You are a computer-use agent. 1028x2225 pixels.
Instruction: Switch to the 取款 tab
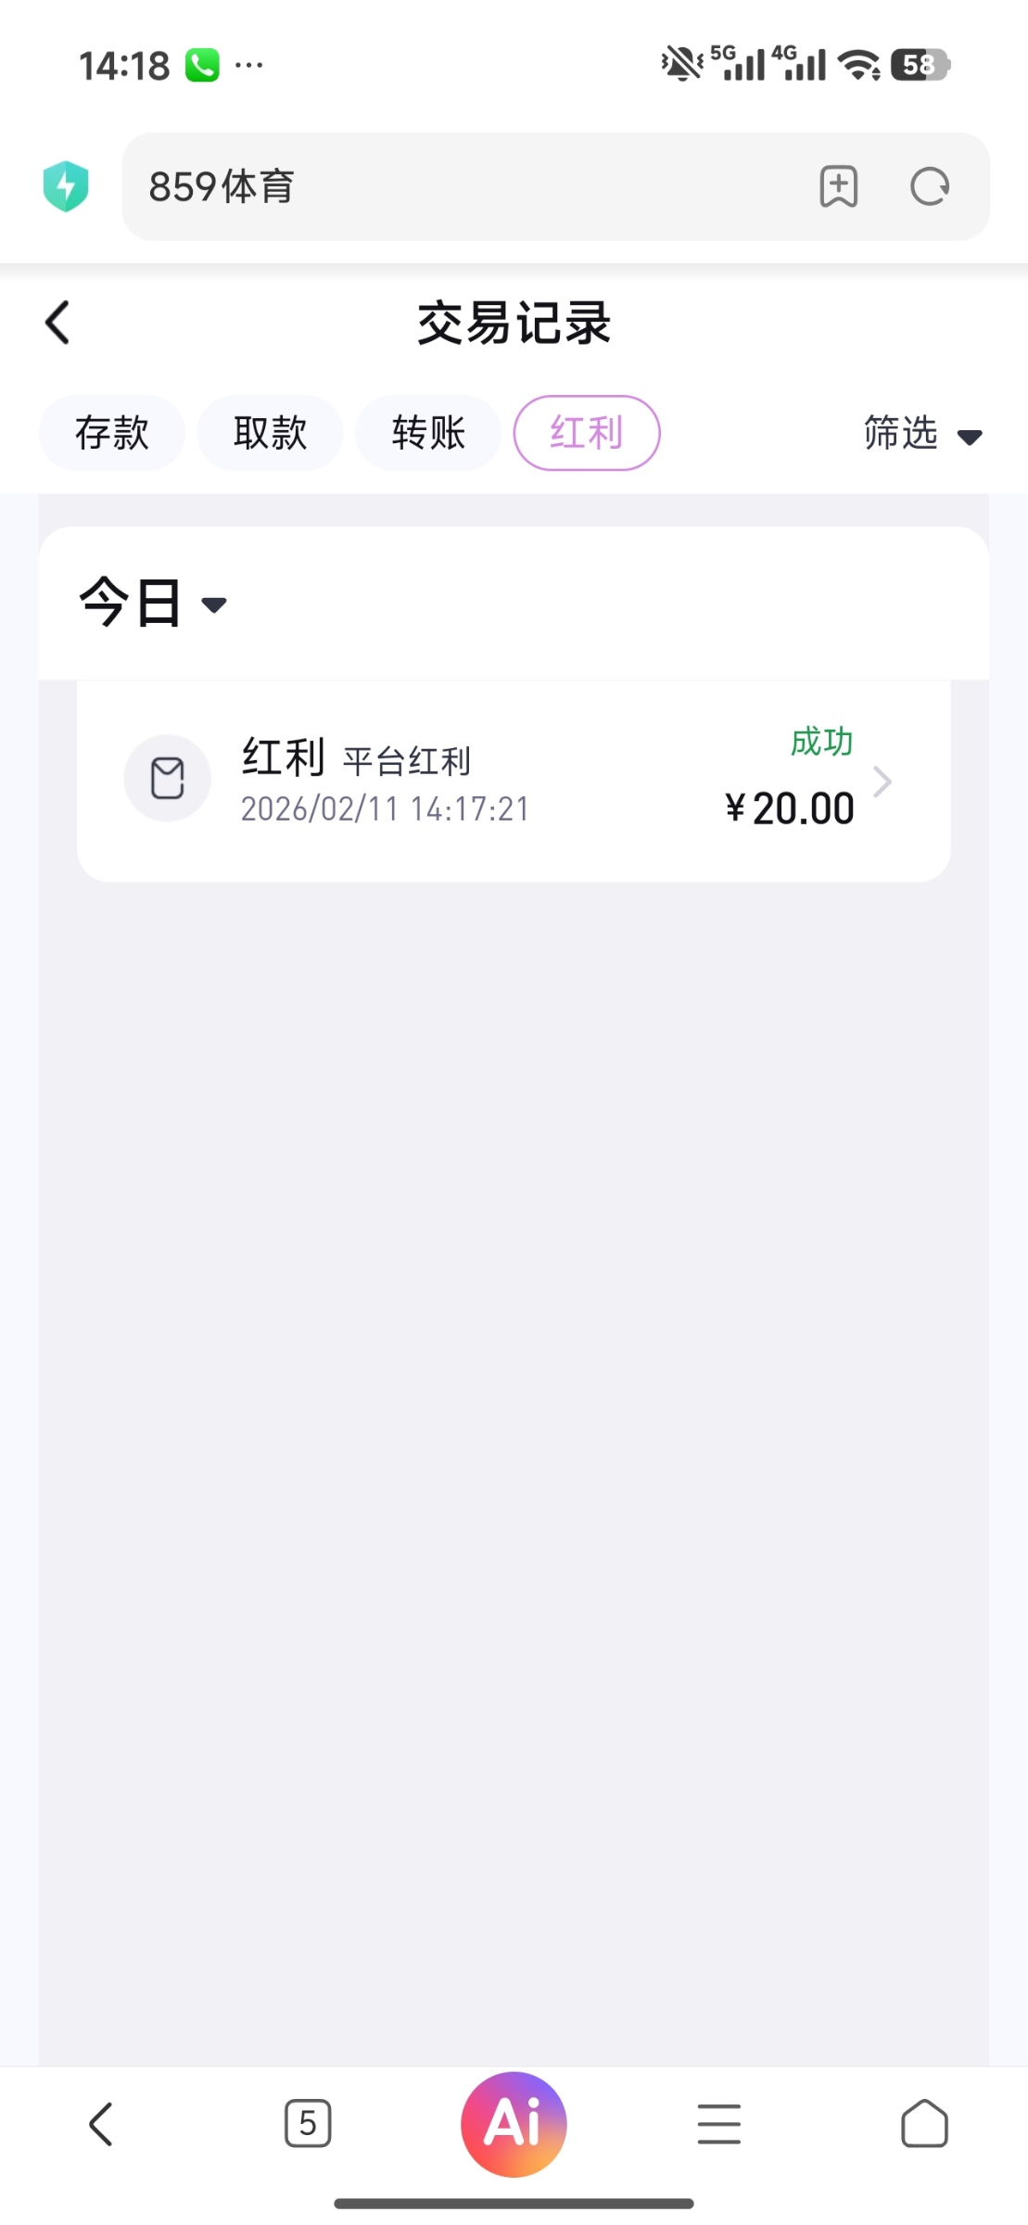click(x=270, y=433)
